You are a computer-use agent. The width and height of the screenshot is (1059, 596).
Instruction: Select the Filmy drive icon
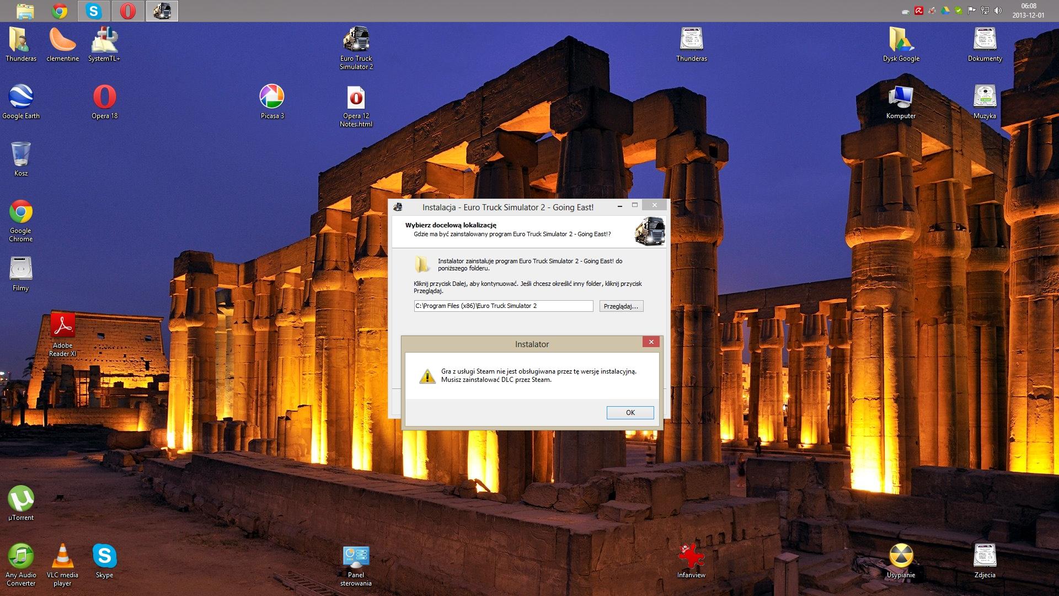point(21,274)
